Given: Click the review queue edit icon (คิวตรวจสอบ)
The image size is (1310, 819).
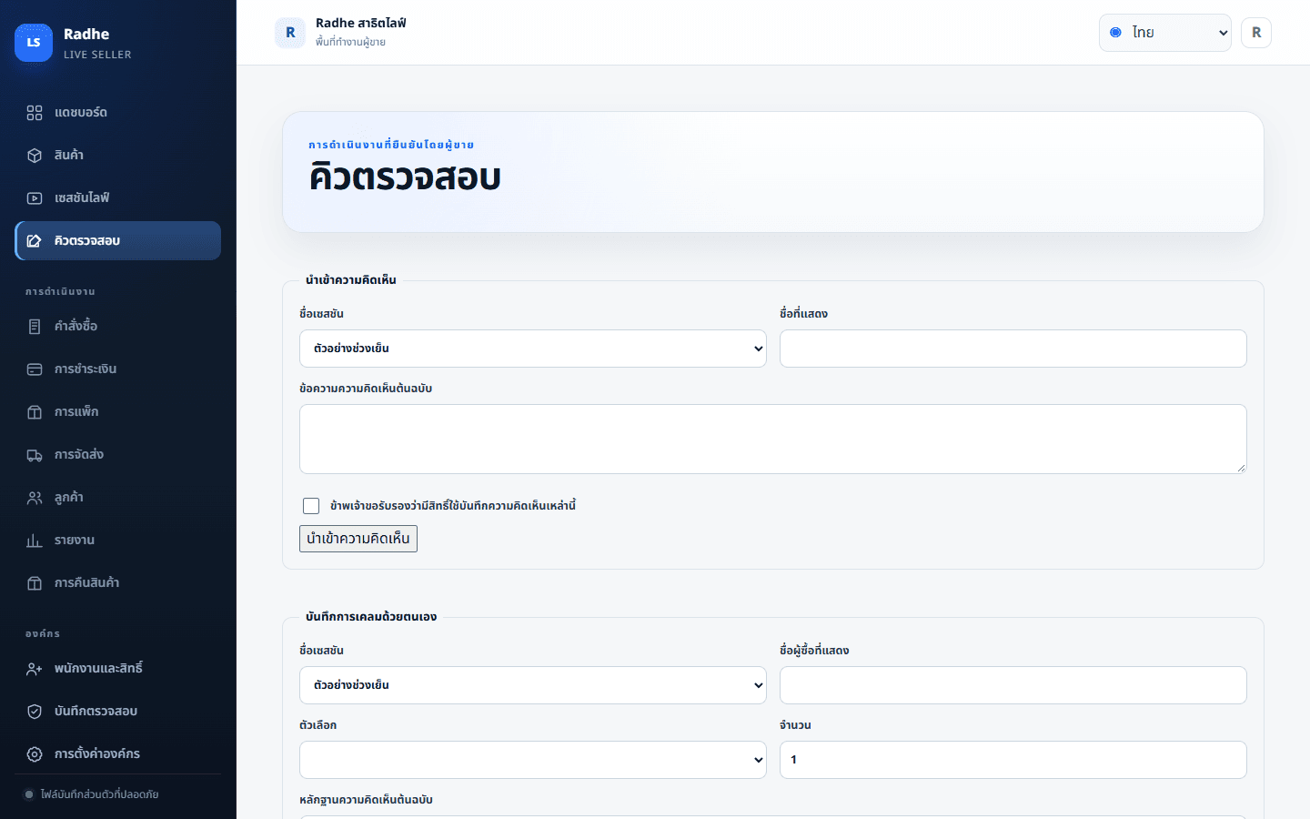Looking at the screenshot, I should (x=35, y=241).
